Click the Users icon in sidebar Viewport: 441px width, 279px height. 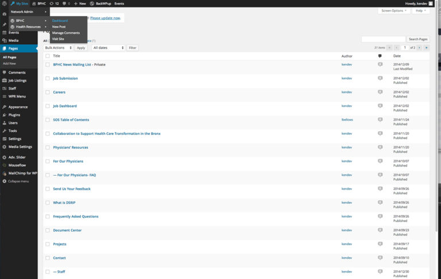point(5,123)
